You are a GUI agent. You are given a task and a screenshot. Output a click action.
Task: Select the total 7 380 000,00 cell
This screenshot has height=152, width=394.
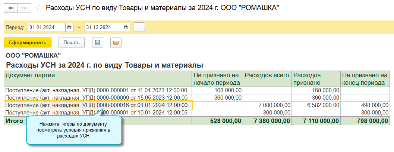pos(267,120)
